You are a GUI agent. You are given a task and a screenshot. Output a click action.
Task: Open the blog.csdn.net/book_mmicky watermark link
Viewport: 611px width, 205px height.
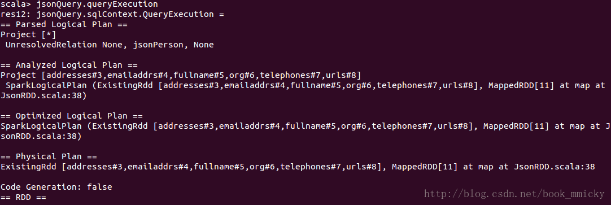click(x=514, y=194)
